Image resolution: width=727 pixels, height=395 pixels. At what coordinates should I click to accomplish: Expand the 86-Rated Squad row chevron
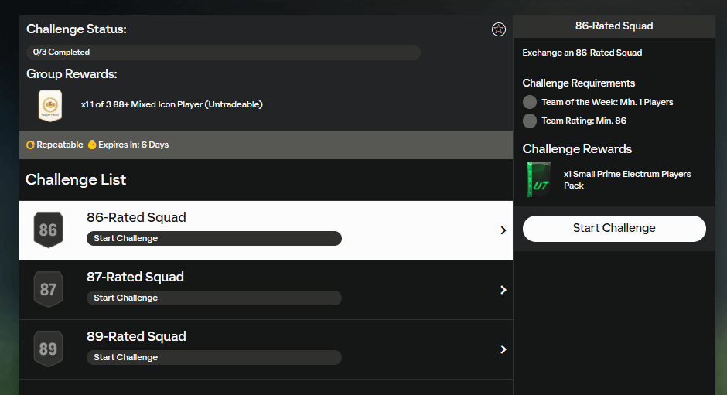click(x=503, y=230)
